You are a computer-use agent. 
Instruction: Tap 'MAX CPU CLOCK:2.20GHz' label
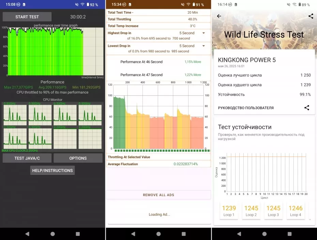pyautogui.click(x=20, y=151)
